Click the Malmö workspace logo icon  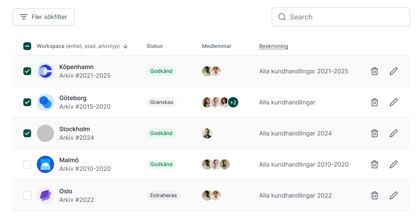coord(45,164)
